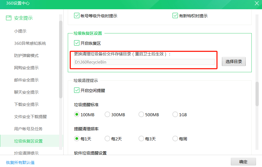Image resolution: width=262 pixels, height=167 pixels.
Task: Select 垃圾恢复区设置 in sidebar
Action: coord(28,141)
